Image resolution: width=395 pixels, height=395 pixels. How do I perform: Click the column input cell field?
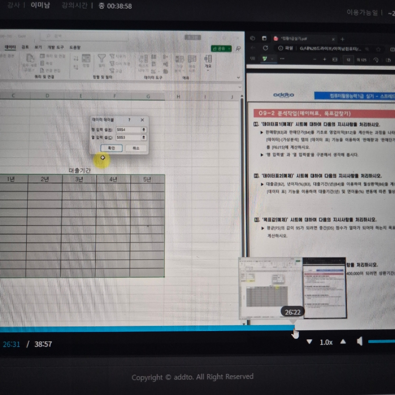click(127, 137)
